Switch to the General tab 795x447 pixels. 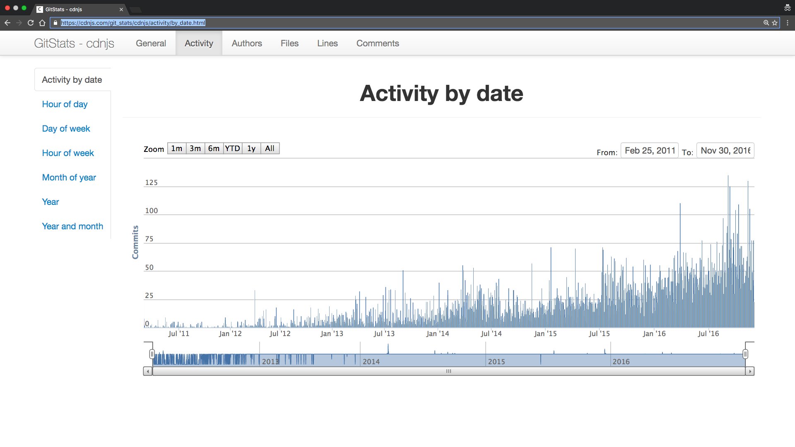(151, 43)
